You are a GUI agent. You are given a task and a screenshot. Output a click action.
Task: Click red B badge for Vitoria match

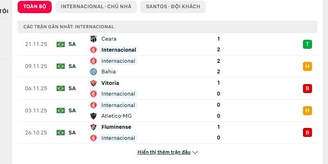click(x=307, y=89)
